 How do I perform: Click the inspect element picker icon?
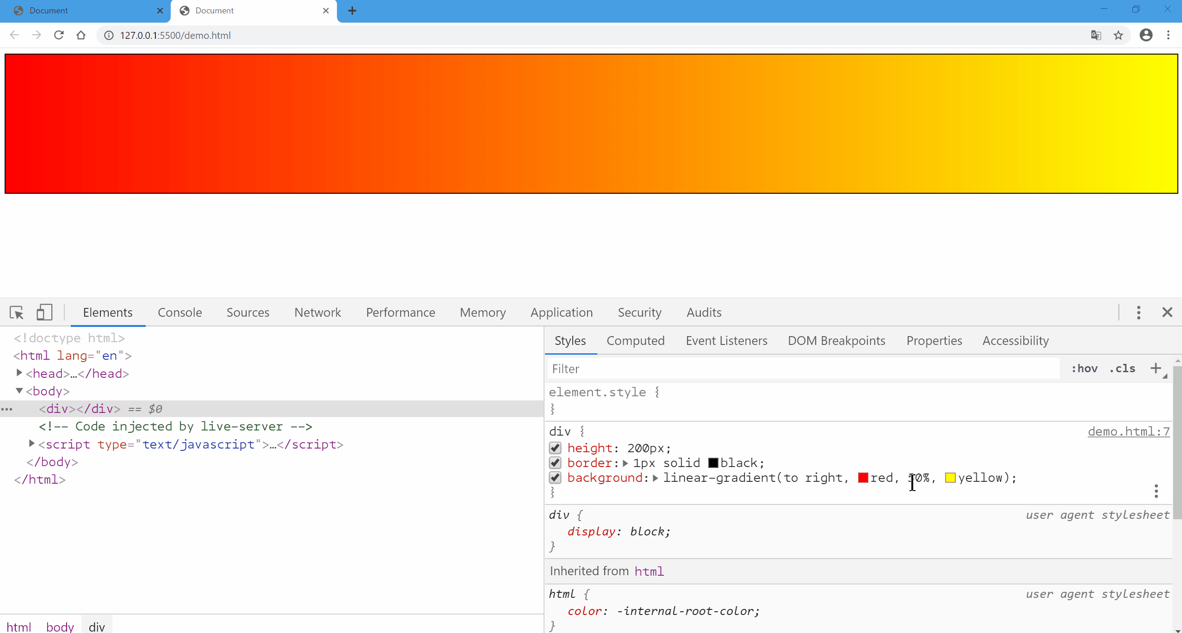click(x=17, y=313)
